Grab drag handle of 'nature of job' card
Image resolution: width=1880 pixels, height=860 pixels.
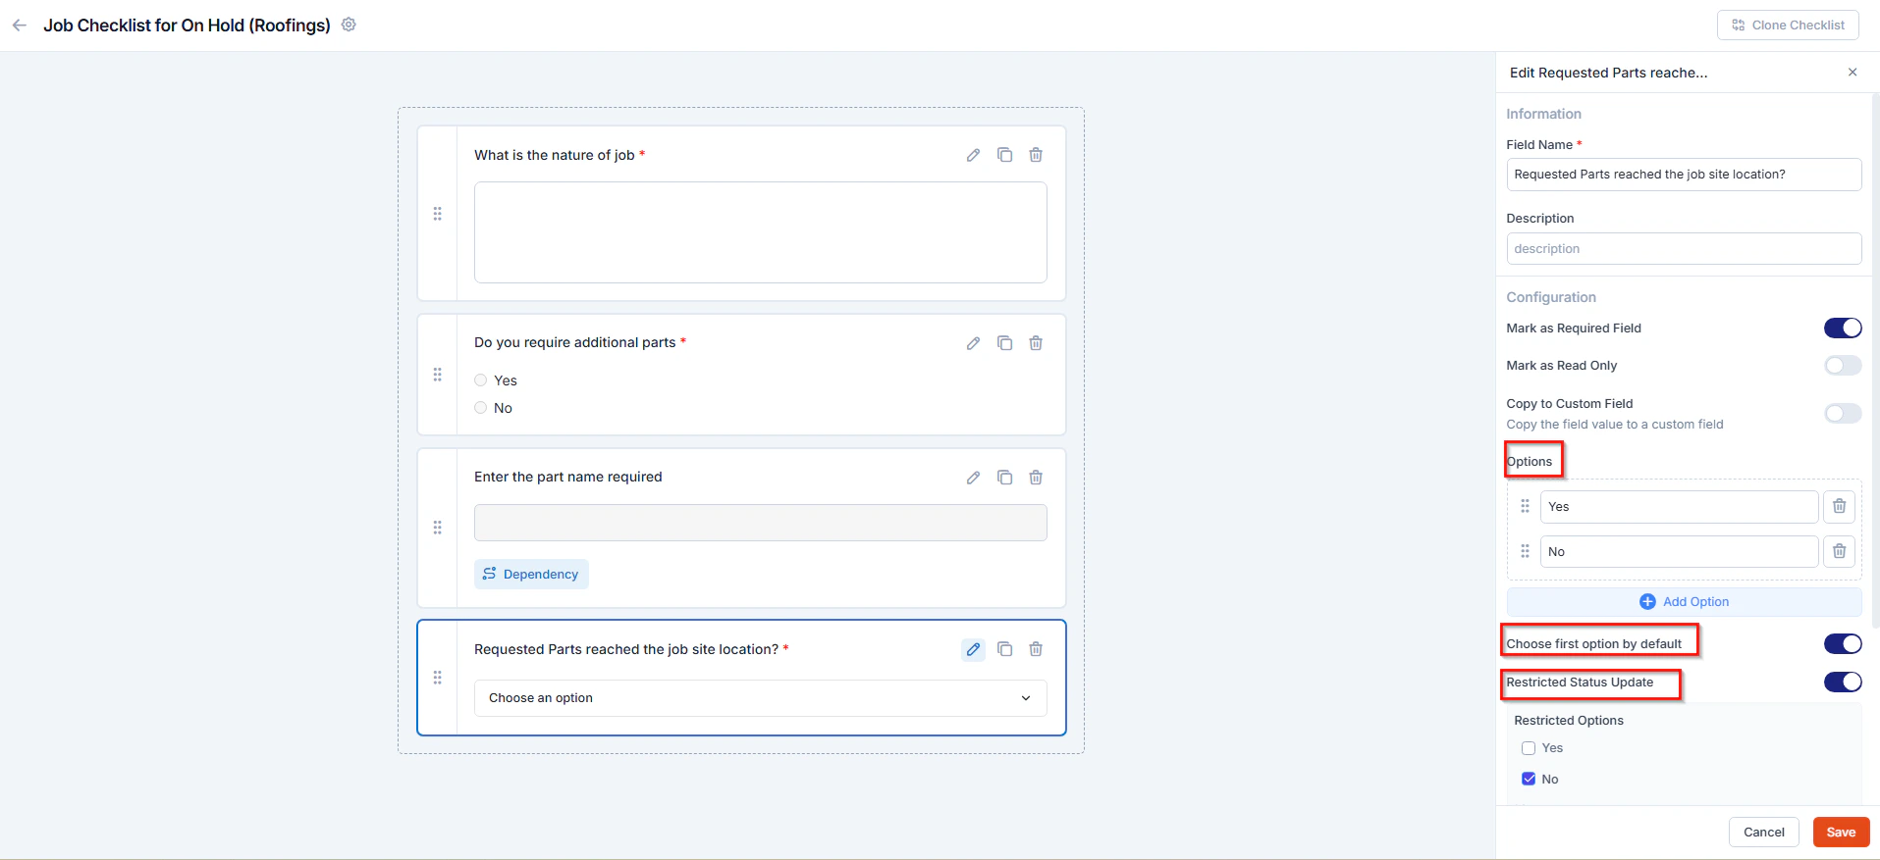tap(438, 214)
